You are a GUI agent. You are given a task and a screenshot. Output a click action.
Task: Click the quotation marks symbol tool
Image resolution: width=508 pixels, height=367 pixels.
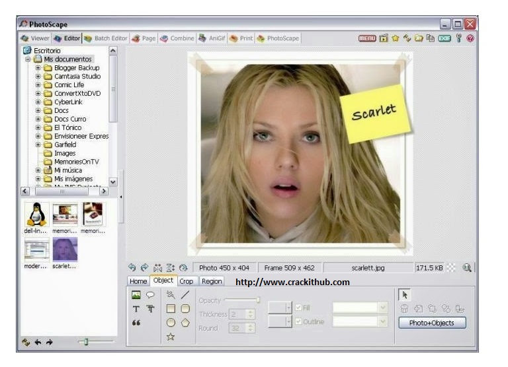pos(136,323)
